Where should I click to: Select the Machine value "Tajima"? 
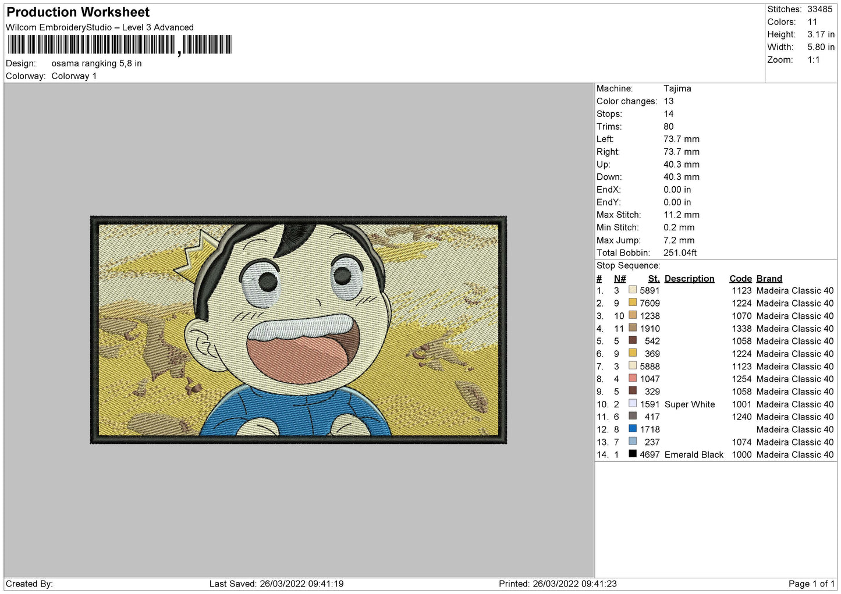pos(677,88)
